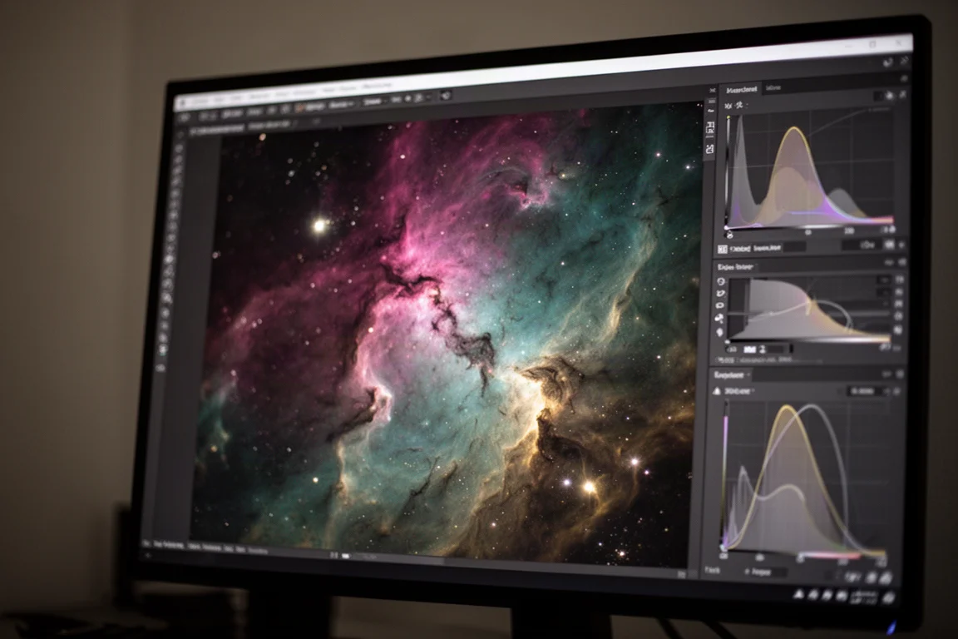Click the triangle icon in the bottom-right status bar
This screenshot has height=639, width=958.
pyautogui.click(x=798, y=594)
